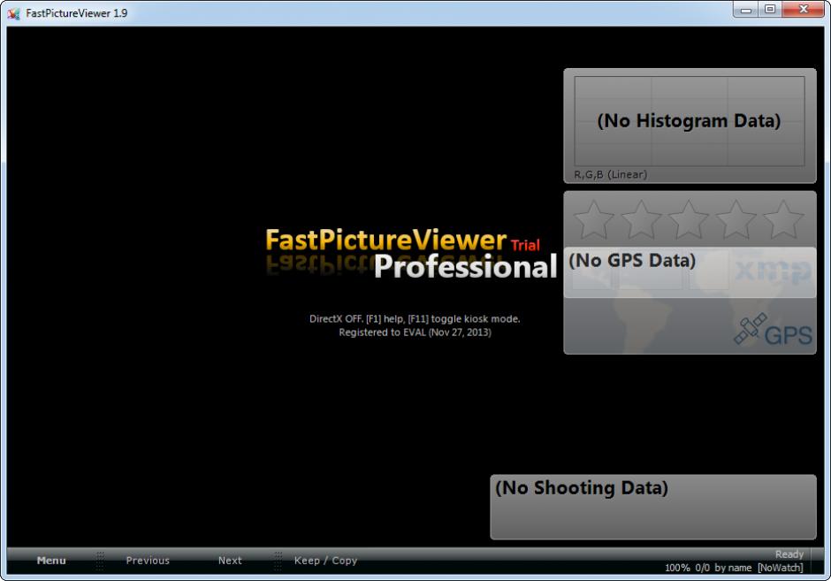Open the Menu button in bottom toolbar
Screen dimensions: 831x581
[51, 561]
